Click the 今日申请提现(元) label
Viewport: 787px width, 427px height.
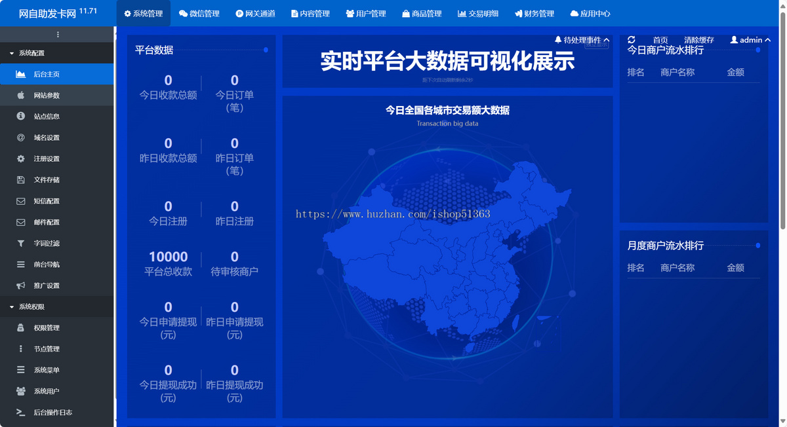tap(169, 328)
